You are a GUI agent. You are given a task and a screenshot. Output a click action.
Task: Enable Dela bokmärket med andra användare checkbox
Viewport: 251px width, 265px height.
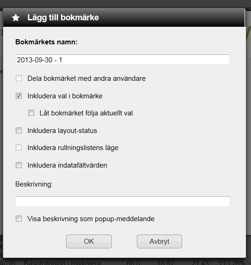(18, 78)
